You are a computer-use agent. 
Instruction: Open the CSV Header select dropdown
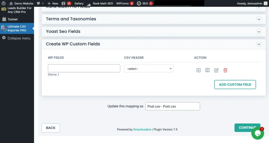point(149,69)
